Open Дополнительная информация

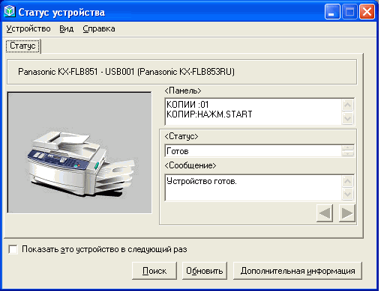click(298, 271)
